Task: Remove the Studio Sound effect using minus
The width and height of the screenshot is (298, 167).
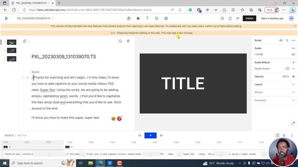Action: [x=293, y=69]
